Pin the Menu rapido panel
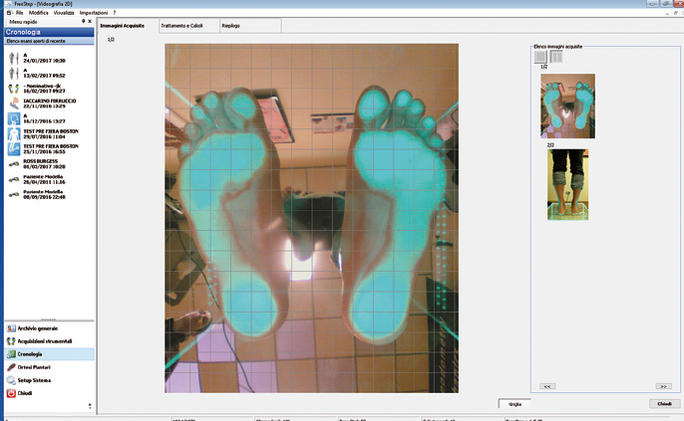 (x=83, y=21)
